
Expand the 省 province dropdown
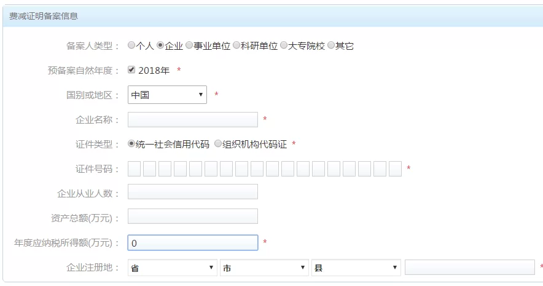pos(172,268)
